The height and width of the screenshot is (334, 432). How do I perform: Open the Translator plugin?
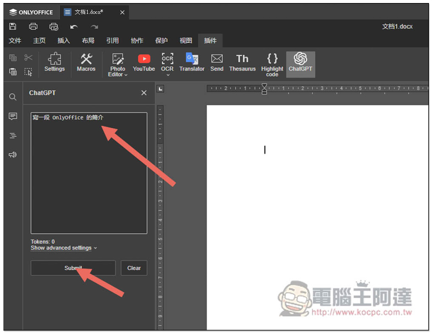tap(192, 62)
